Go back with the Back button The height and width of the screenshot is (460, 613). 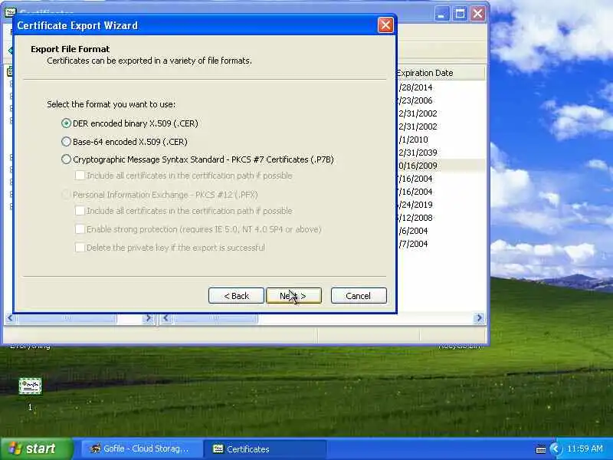(x=236, y=296)
